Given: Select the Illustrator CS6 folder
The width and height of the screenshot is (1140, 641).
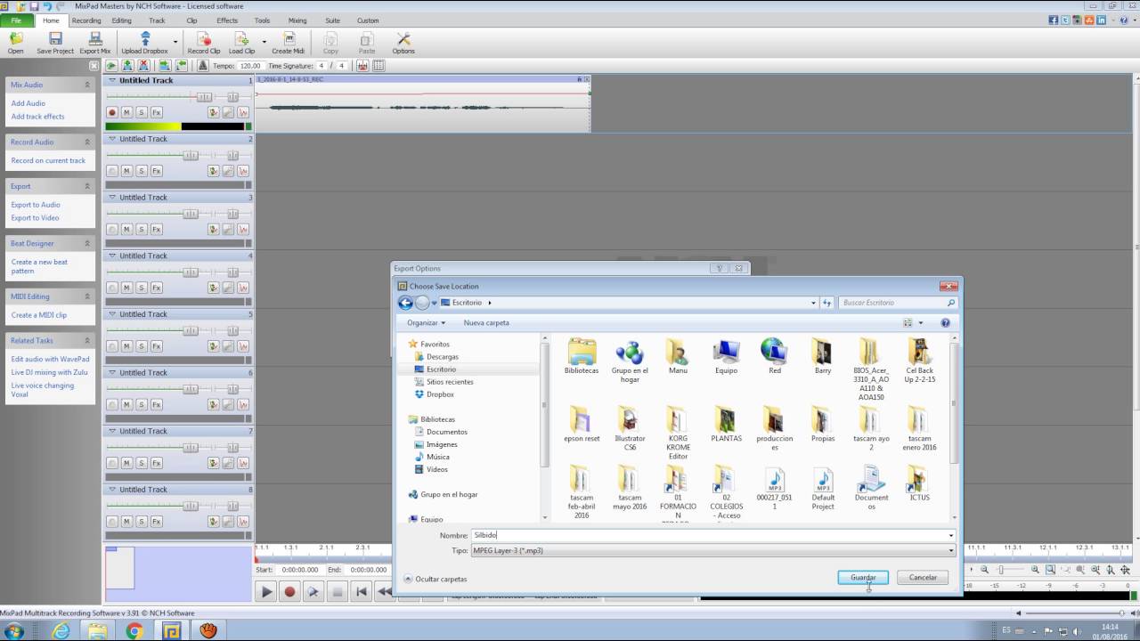Looking at the screenshot, I should [x=630, y=428].
